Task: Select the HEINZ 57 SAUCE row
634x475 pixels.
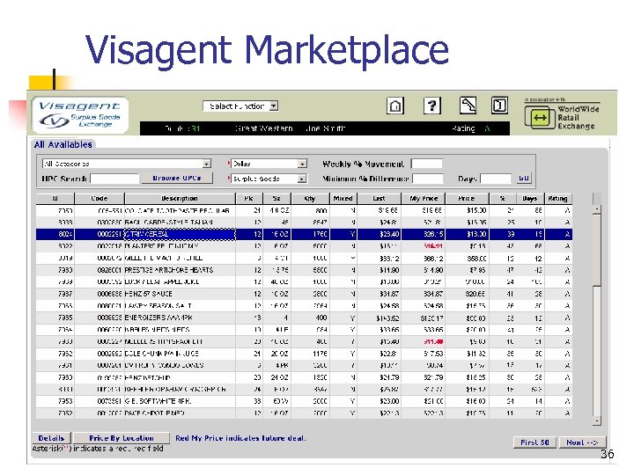Action: 304,294
